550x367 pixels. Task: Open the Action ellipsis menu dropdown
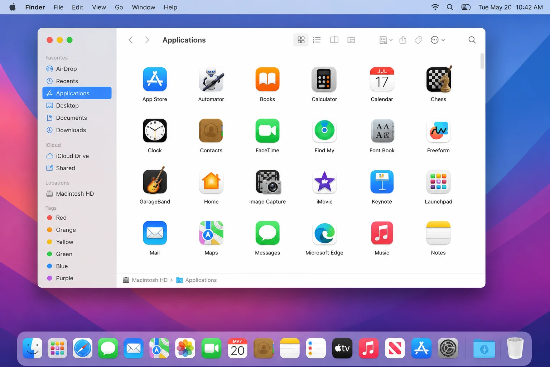[438, 40]
